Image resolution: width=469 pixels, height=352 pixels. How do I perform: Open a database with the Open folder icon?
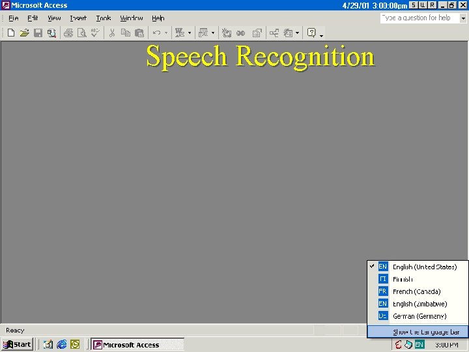(25, 33)
